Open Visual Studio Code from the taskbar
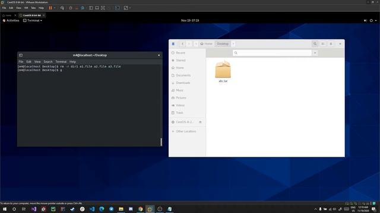Image resolution: width=380 pixels, height=213 pixels. click(92, 209)
